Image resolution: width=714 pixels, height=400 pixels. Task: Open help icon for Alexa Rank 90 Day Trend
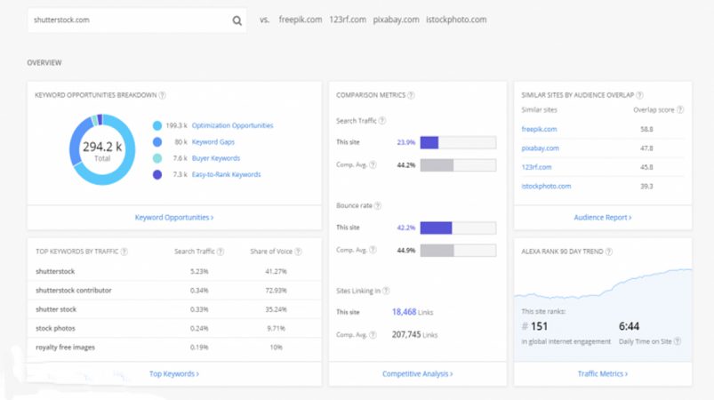(609, 252)
